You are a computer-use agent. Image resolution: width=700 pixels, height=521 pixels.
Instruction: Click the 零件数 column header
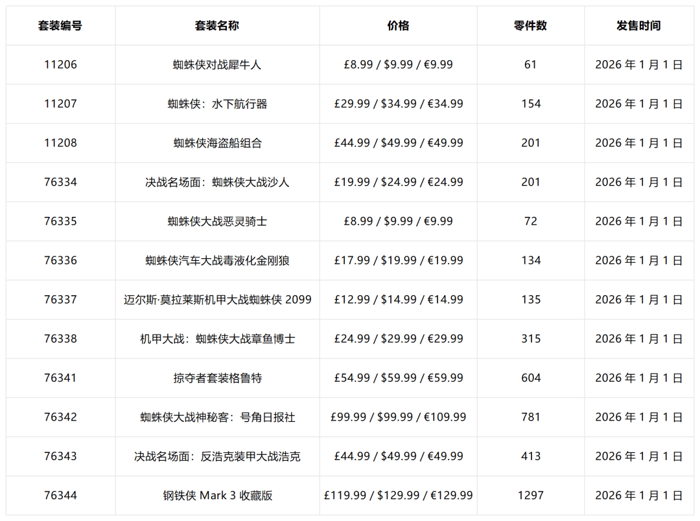pyautogui.click(x=530, y=26)
